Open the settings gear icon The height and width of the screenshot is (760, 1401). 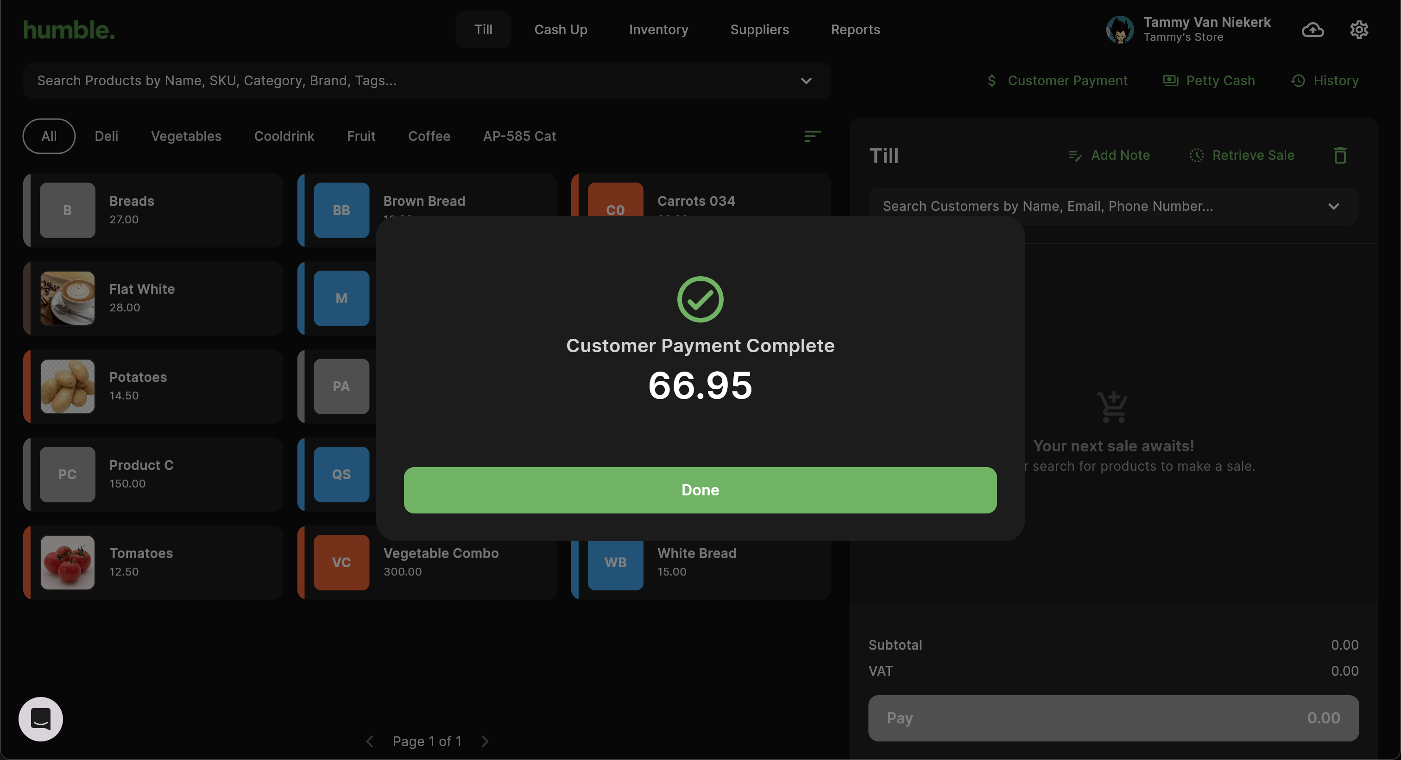tap(1358, 29)
